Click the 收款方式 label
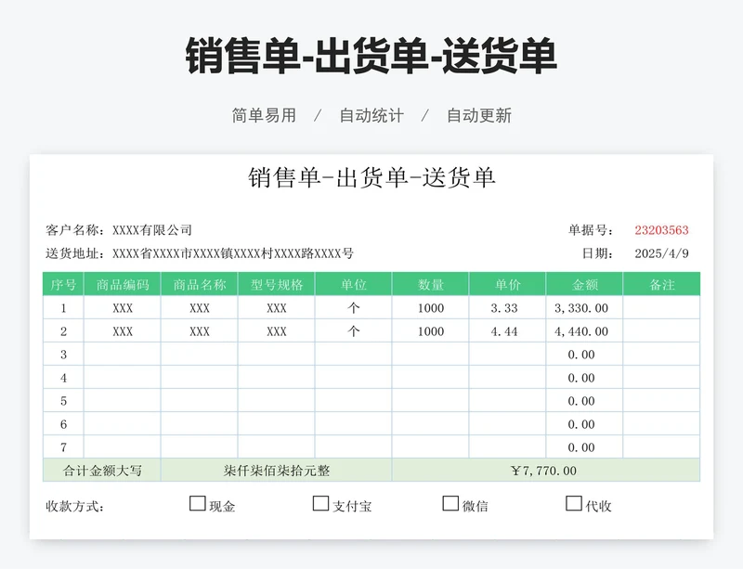 coord(74,507)
